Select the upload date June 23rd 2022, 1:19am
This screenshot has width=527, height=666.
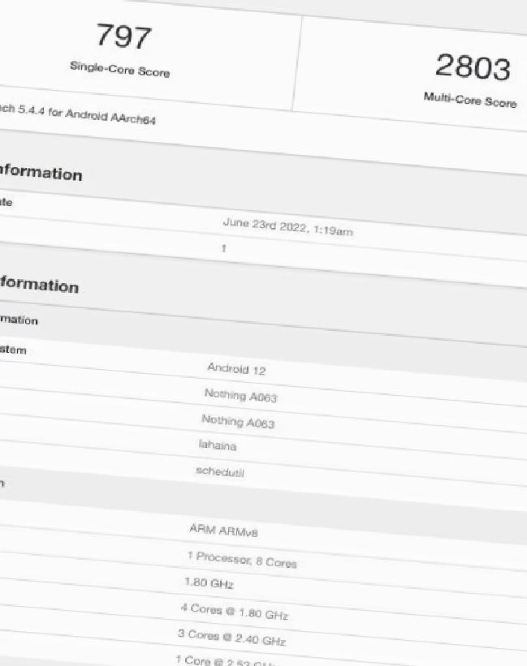coord(287,227)
